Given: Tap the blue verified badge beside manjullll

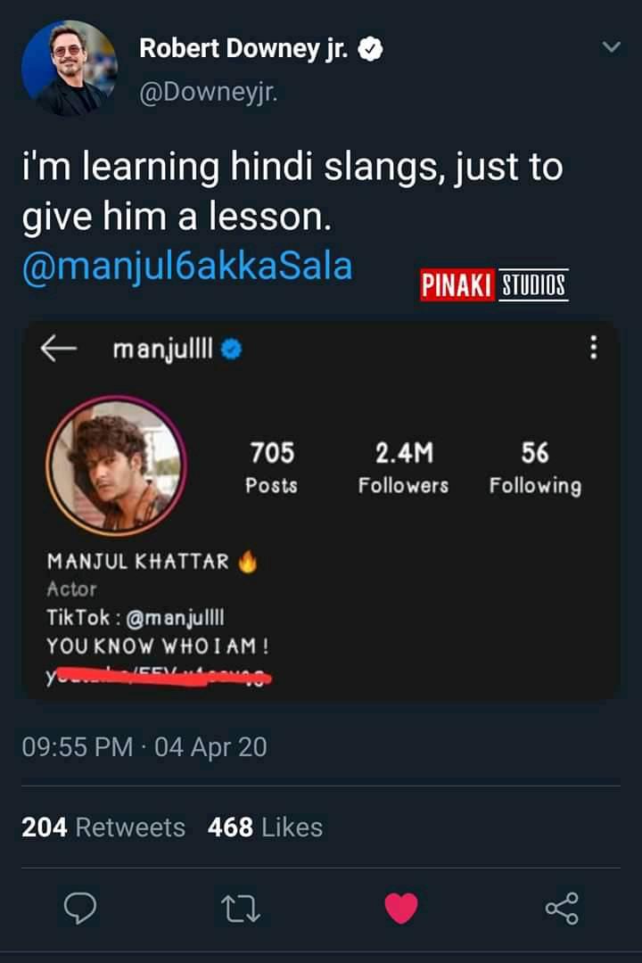Looking at the screenshot, I should pos(232,350).
